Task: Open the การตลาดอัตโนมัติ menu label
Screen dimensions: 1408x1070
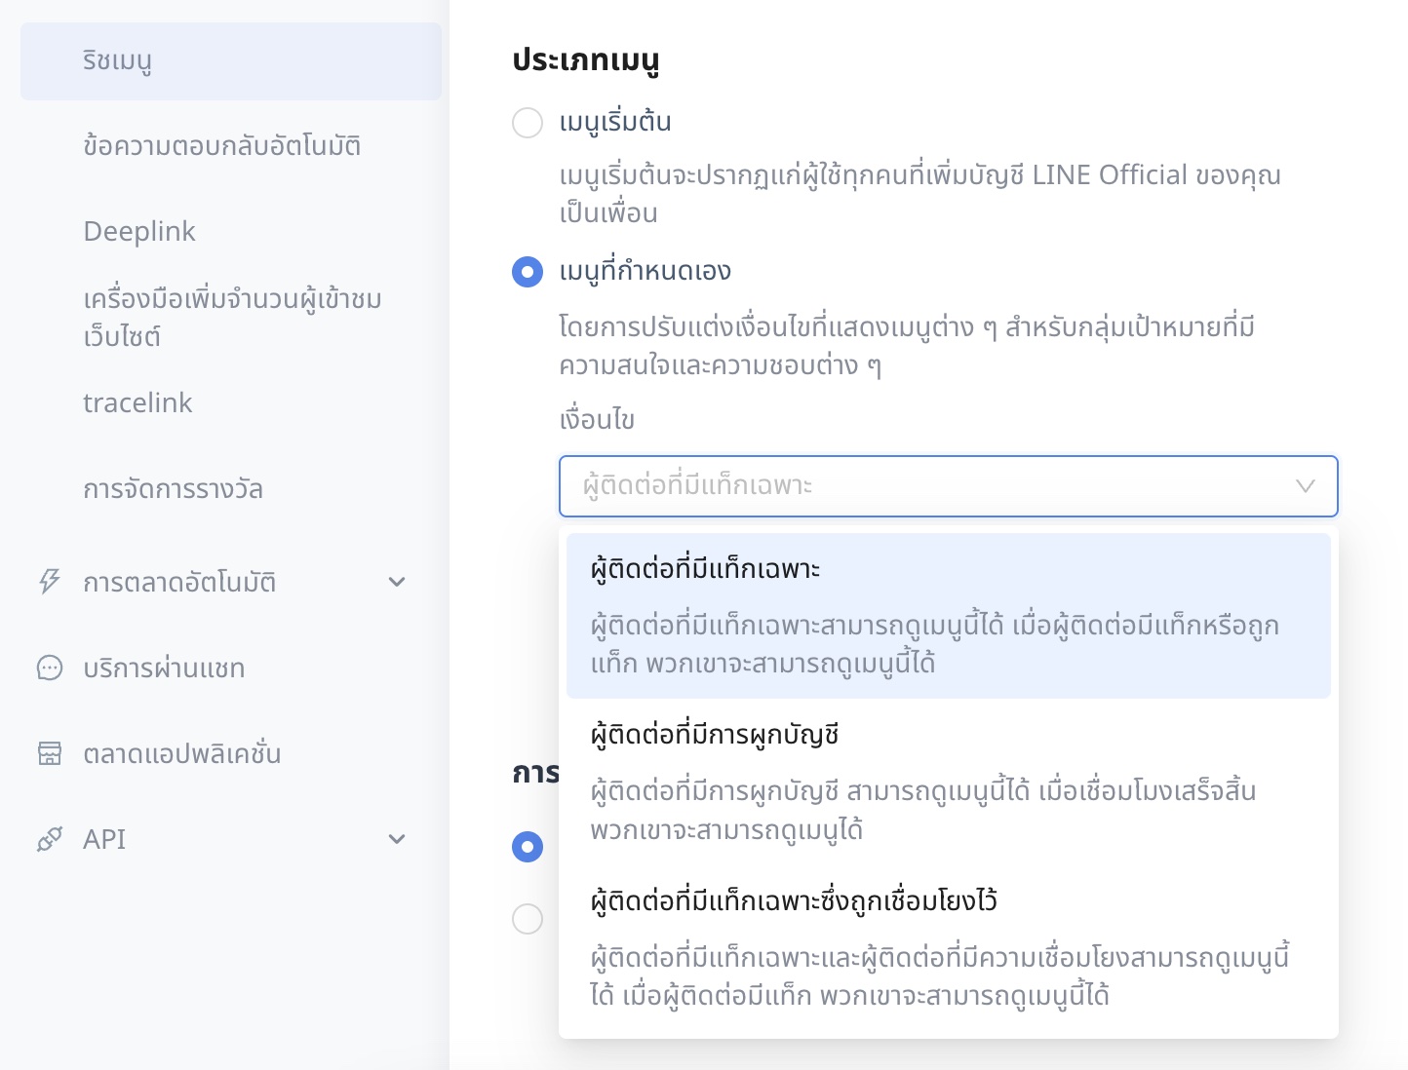Action: [x=179, y=582]
